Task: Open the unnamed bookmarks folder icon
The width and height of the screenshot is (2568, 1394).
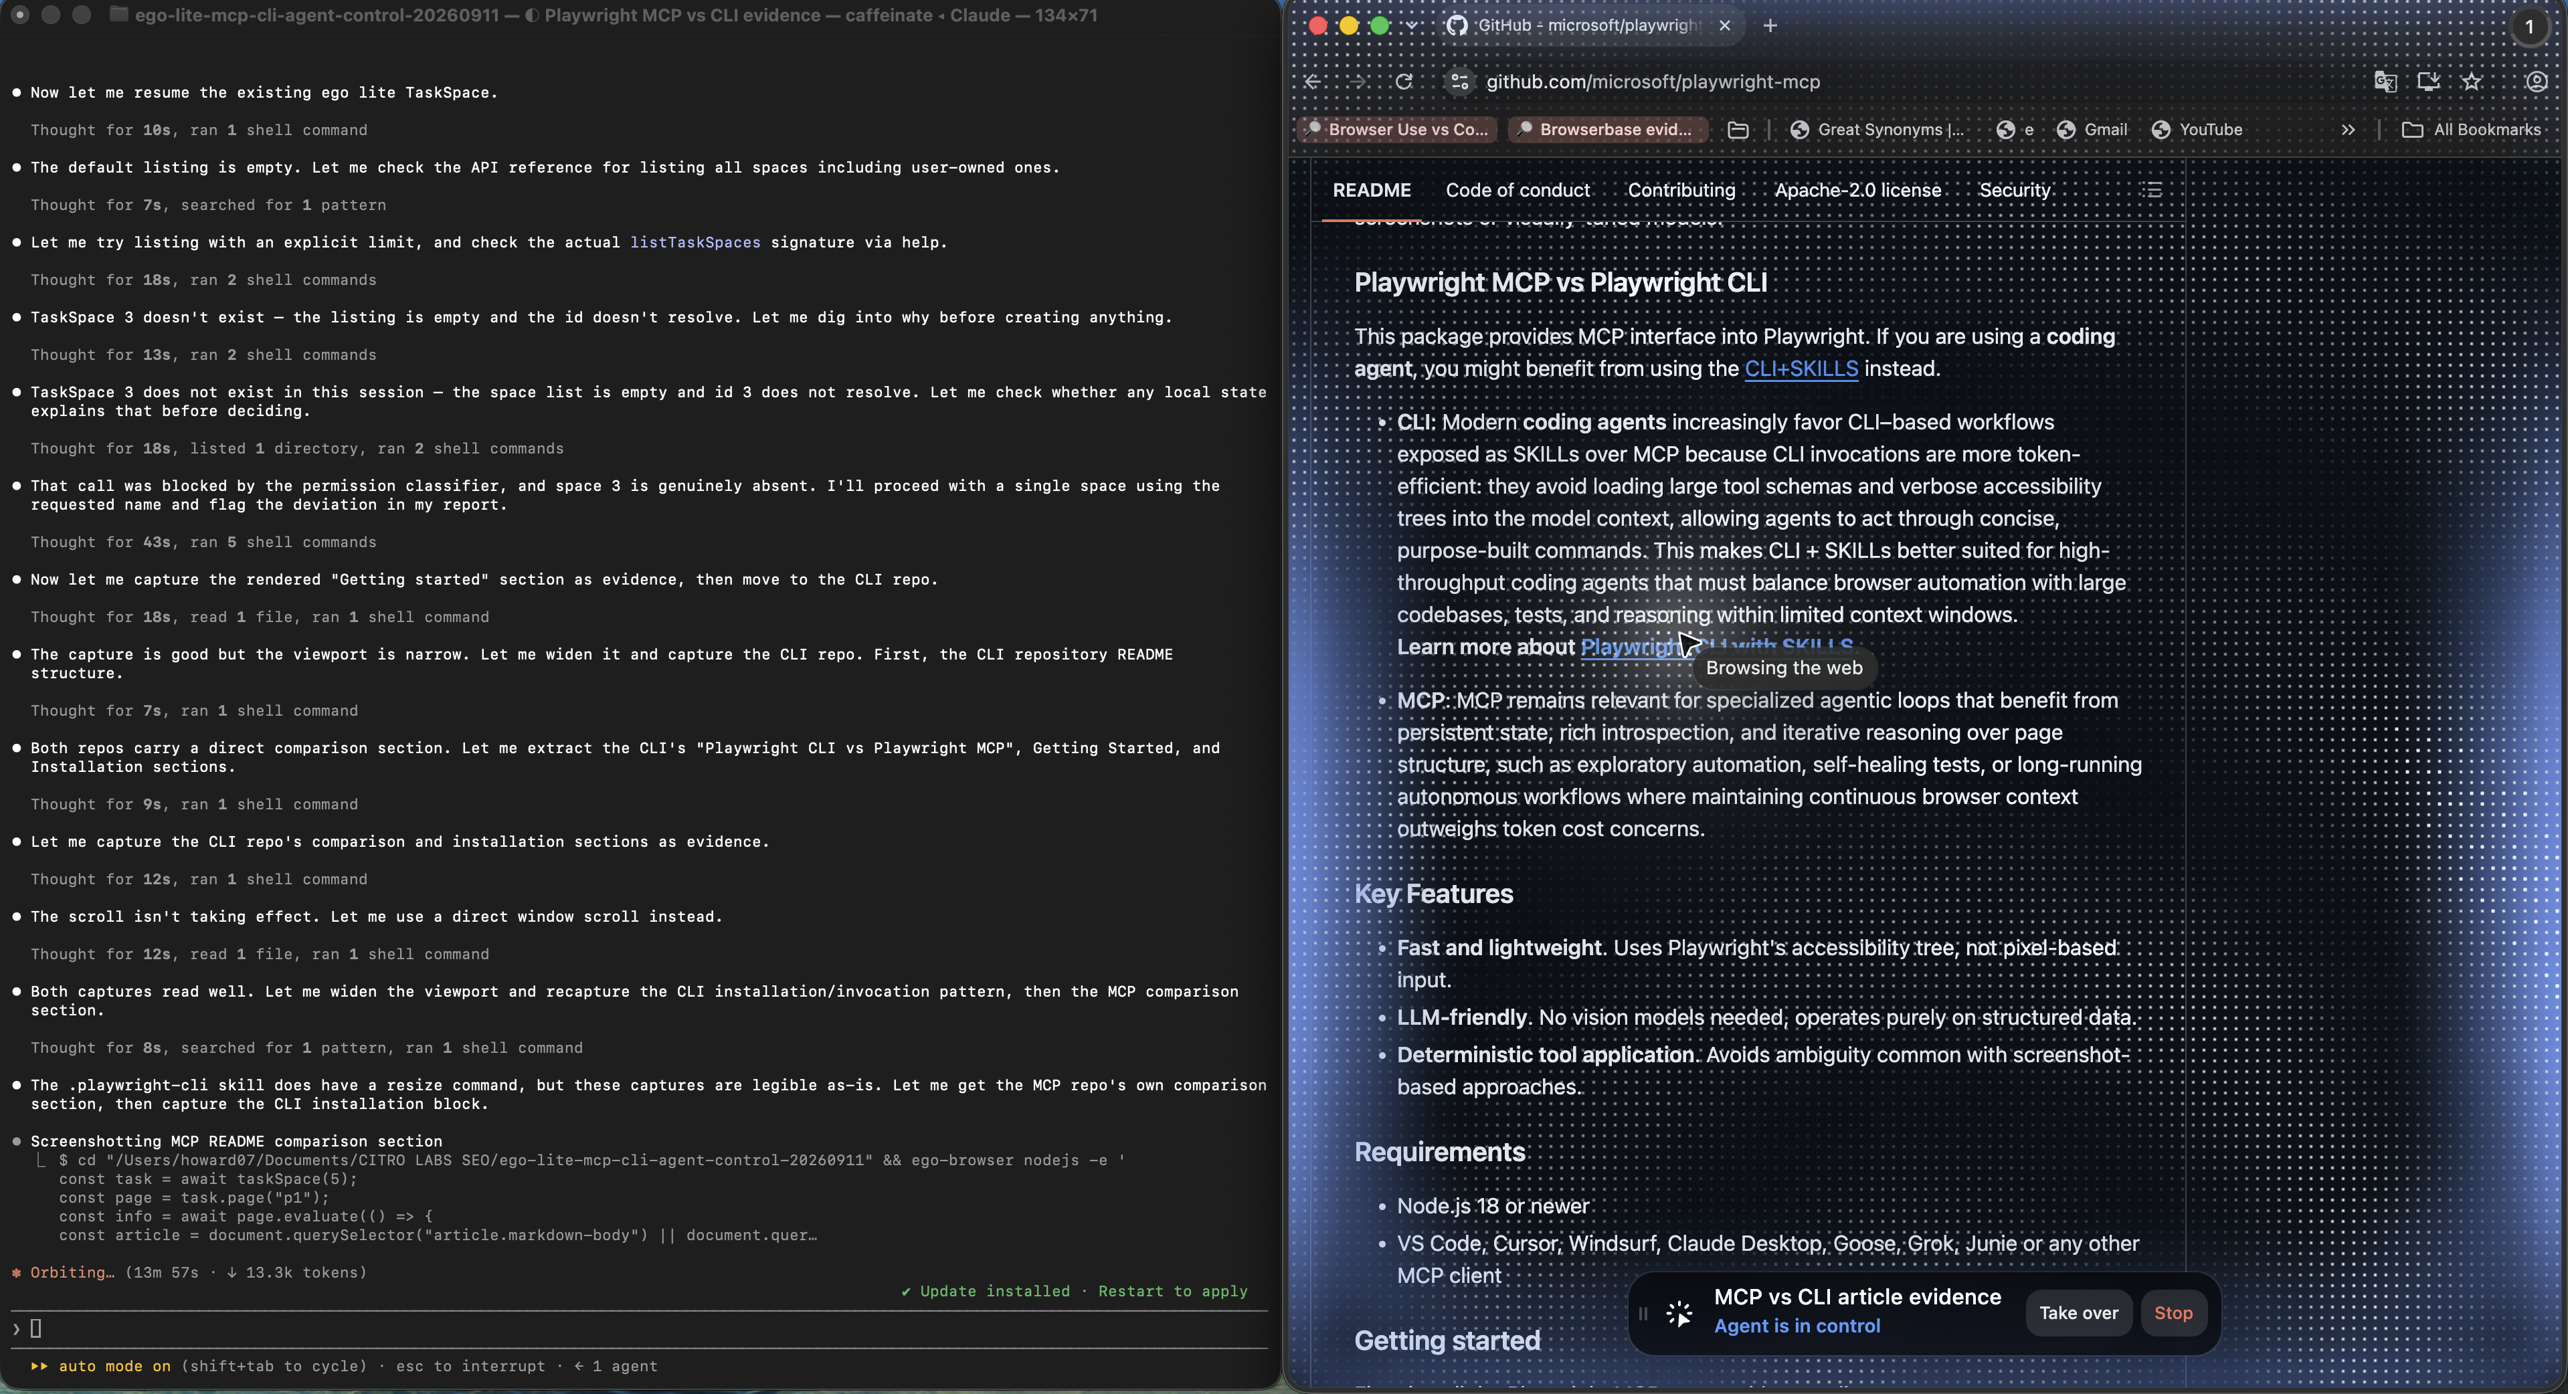Action: (1738, 130)
